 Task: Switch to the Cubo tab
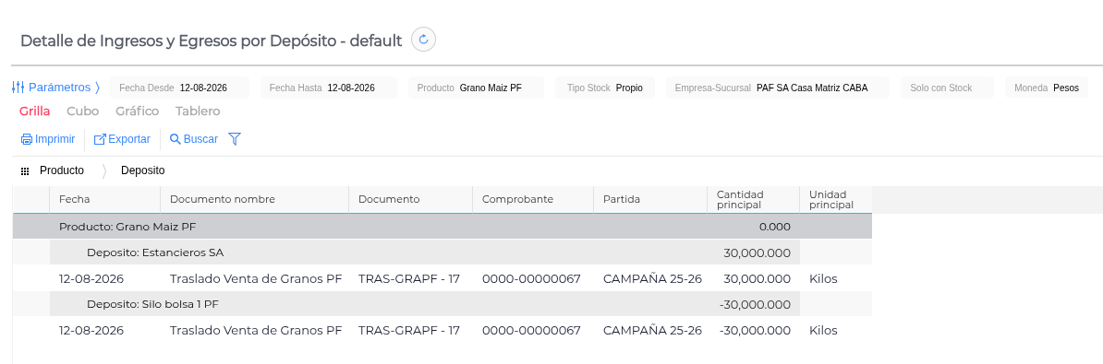pos(82,112)
